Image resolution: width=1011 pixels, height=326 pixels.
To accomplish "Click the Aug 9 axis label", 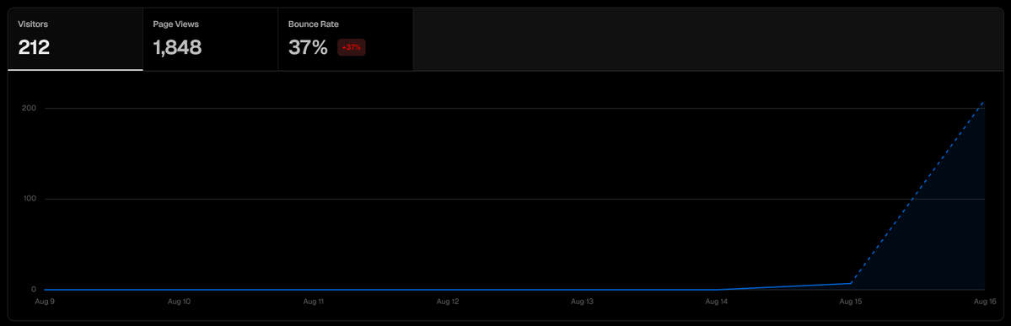I will 45,301.
